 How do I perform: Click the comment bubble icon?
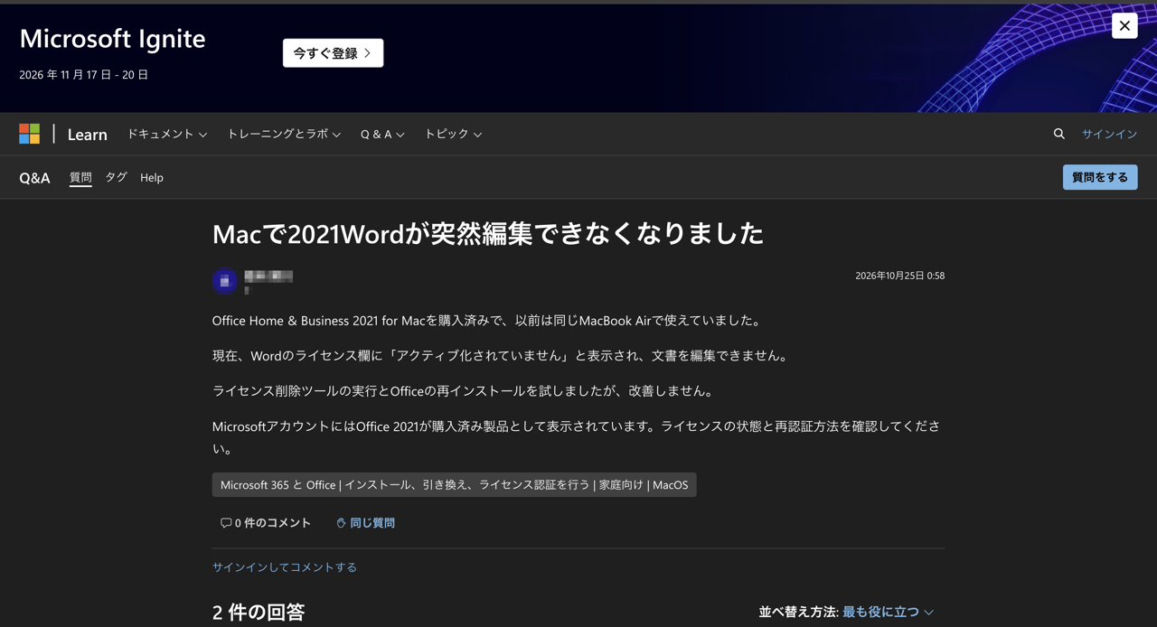(x=226, y=523)
